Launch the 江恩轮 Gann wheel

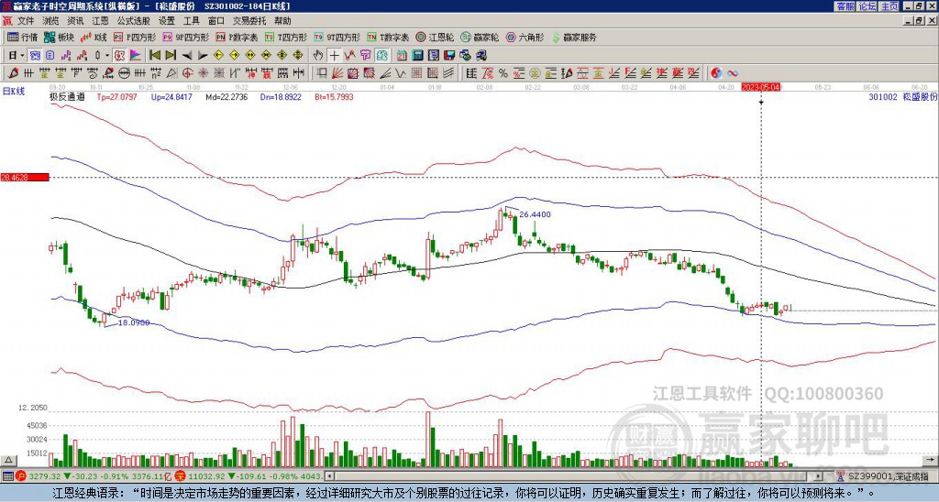[x=435, y=37]
